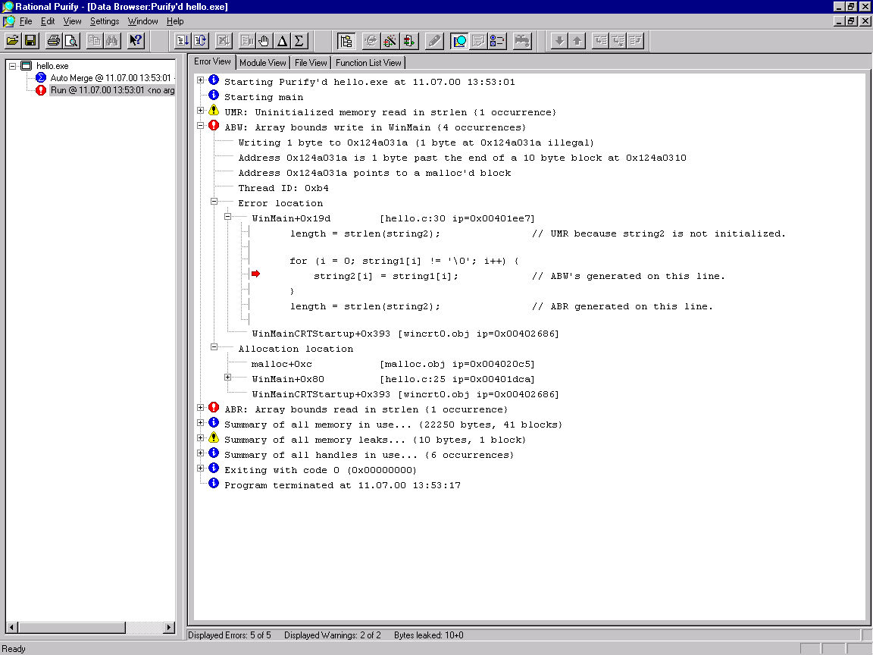Click the context Help pointer icon
The height and width of the screenshot is (655, 873).
click(136, 41)
